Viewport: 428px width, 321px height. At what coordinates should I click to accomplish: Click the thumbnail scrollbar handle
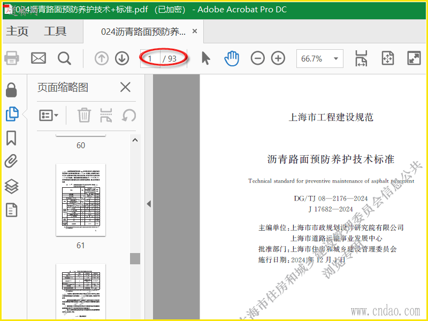coord(135,258)
